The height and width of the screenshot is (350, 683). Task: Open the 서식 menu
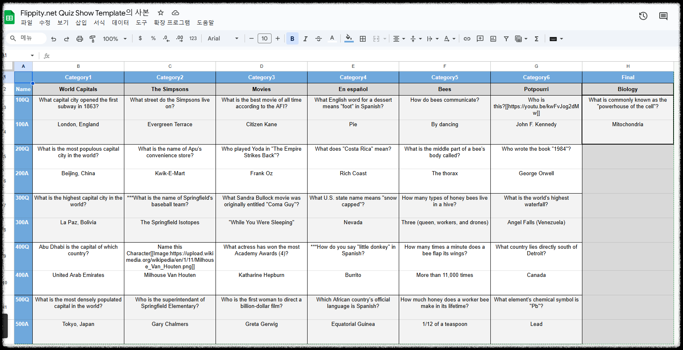[x=99, y=22]
